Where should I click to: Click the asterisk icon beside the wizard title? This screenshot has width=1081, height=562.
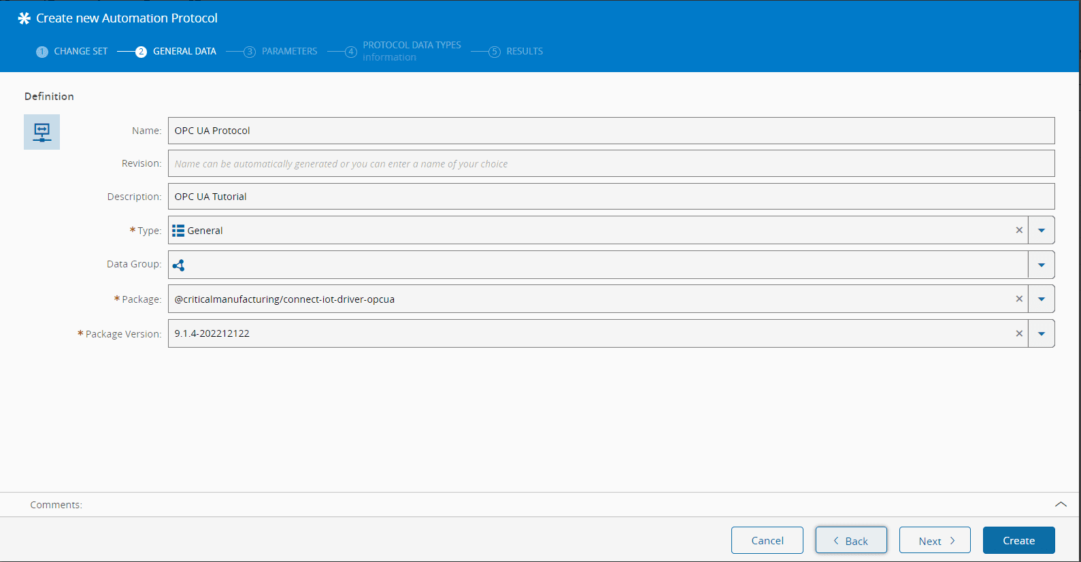coord(24,18)
